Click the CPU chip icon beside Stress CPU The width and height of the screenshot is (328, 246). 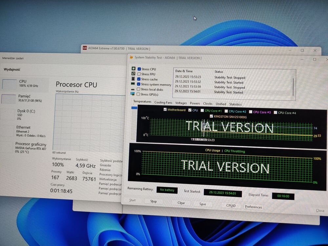click(133, 69)
